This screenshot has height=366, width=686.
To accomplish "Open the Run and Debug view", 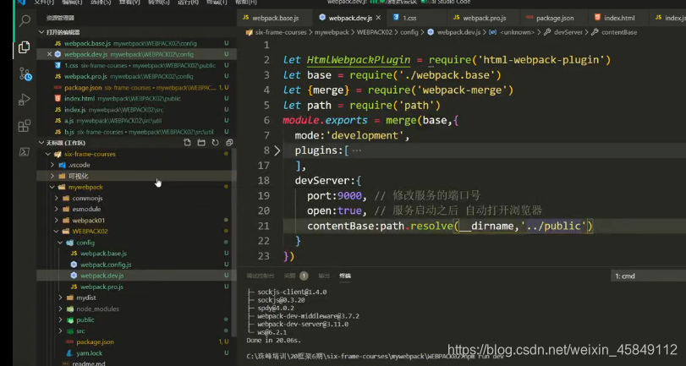I will (25, 100).
